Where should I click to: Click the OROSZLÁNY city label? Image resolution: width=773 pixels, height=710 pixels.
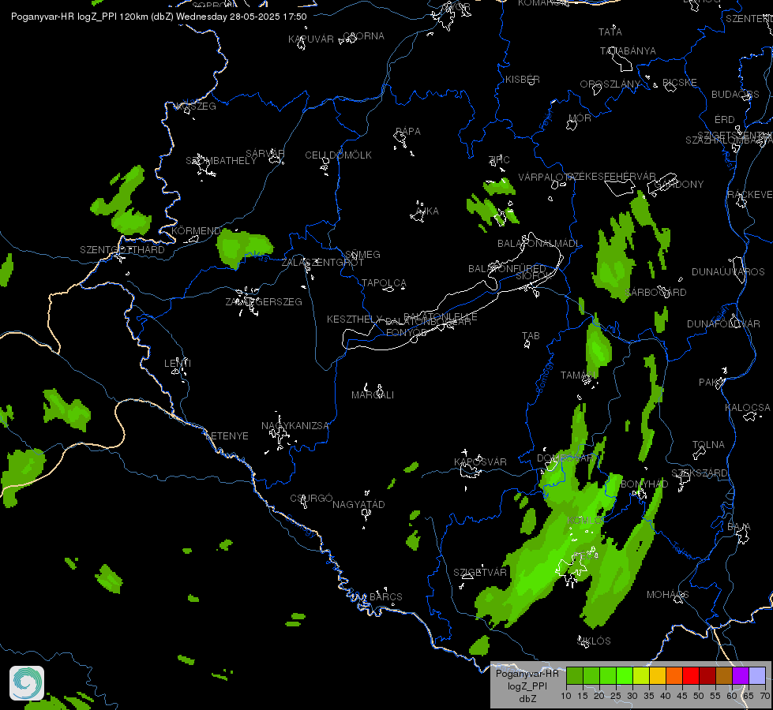pos(610,84)
